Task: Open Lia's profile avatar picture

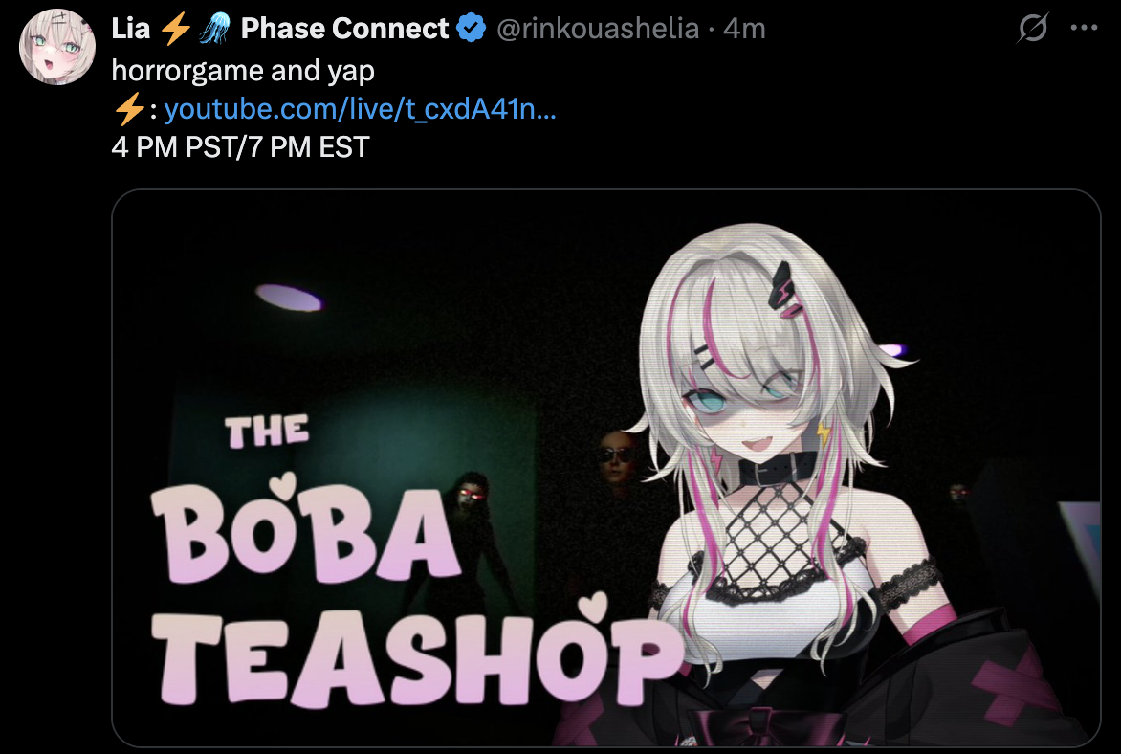Action: pyautogui.click(x=57, y=47)
